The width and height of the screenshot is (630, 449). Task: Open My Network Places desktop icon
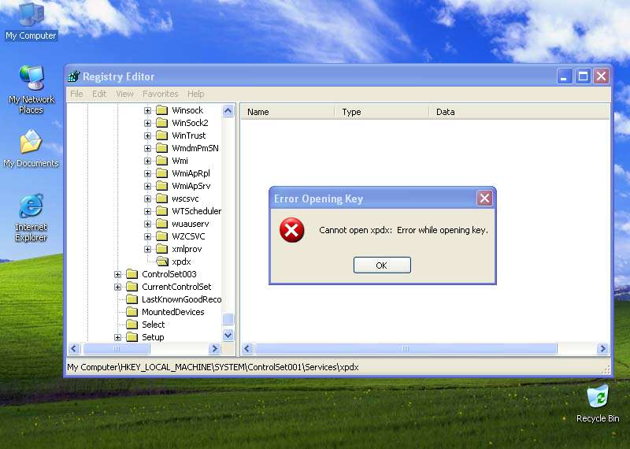point(31,89)
